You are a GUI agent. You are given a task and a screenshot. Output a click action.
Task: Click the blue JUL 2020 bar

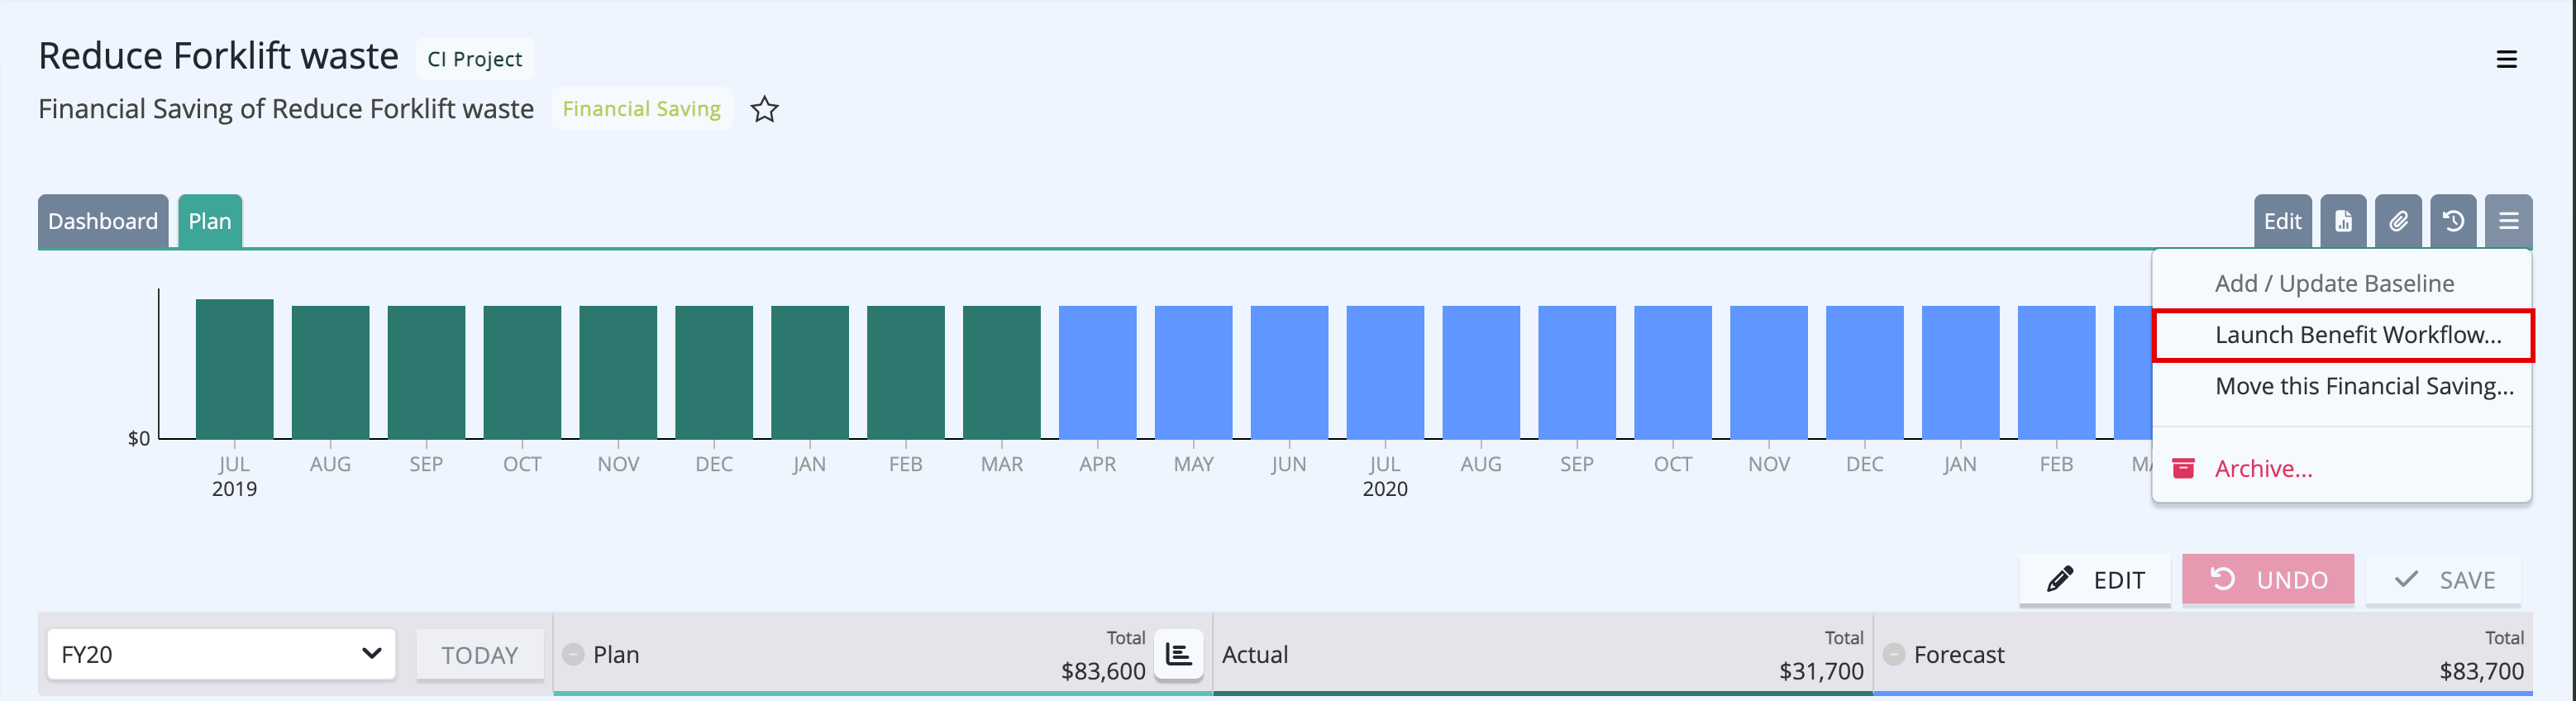click(1385, 372)
